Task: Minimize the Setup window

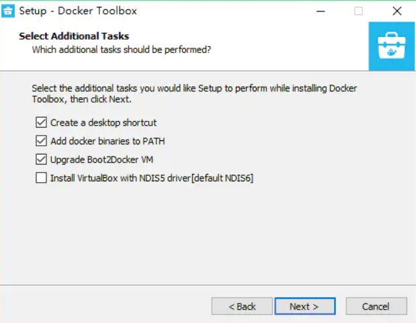Action: pyautogui.click(x=325, y=11)
